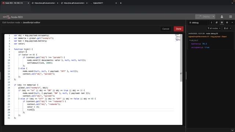Click the global.set("exemplo", obj) line

33,88
